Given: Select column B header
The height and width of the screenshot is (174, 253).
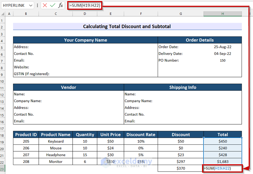Looking at the screenshot, I should [x=26, y=14].
